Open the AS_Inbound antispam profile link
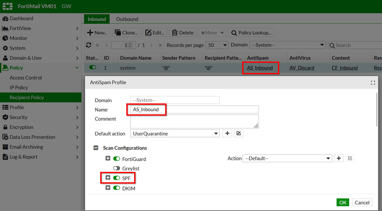The image size is (382, 211). (260, 68)
